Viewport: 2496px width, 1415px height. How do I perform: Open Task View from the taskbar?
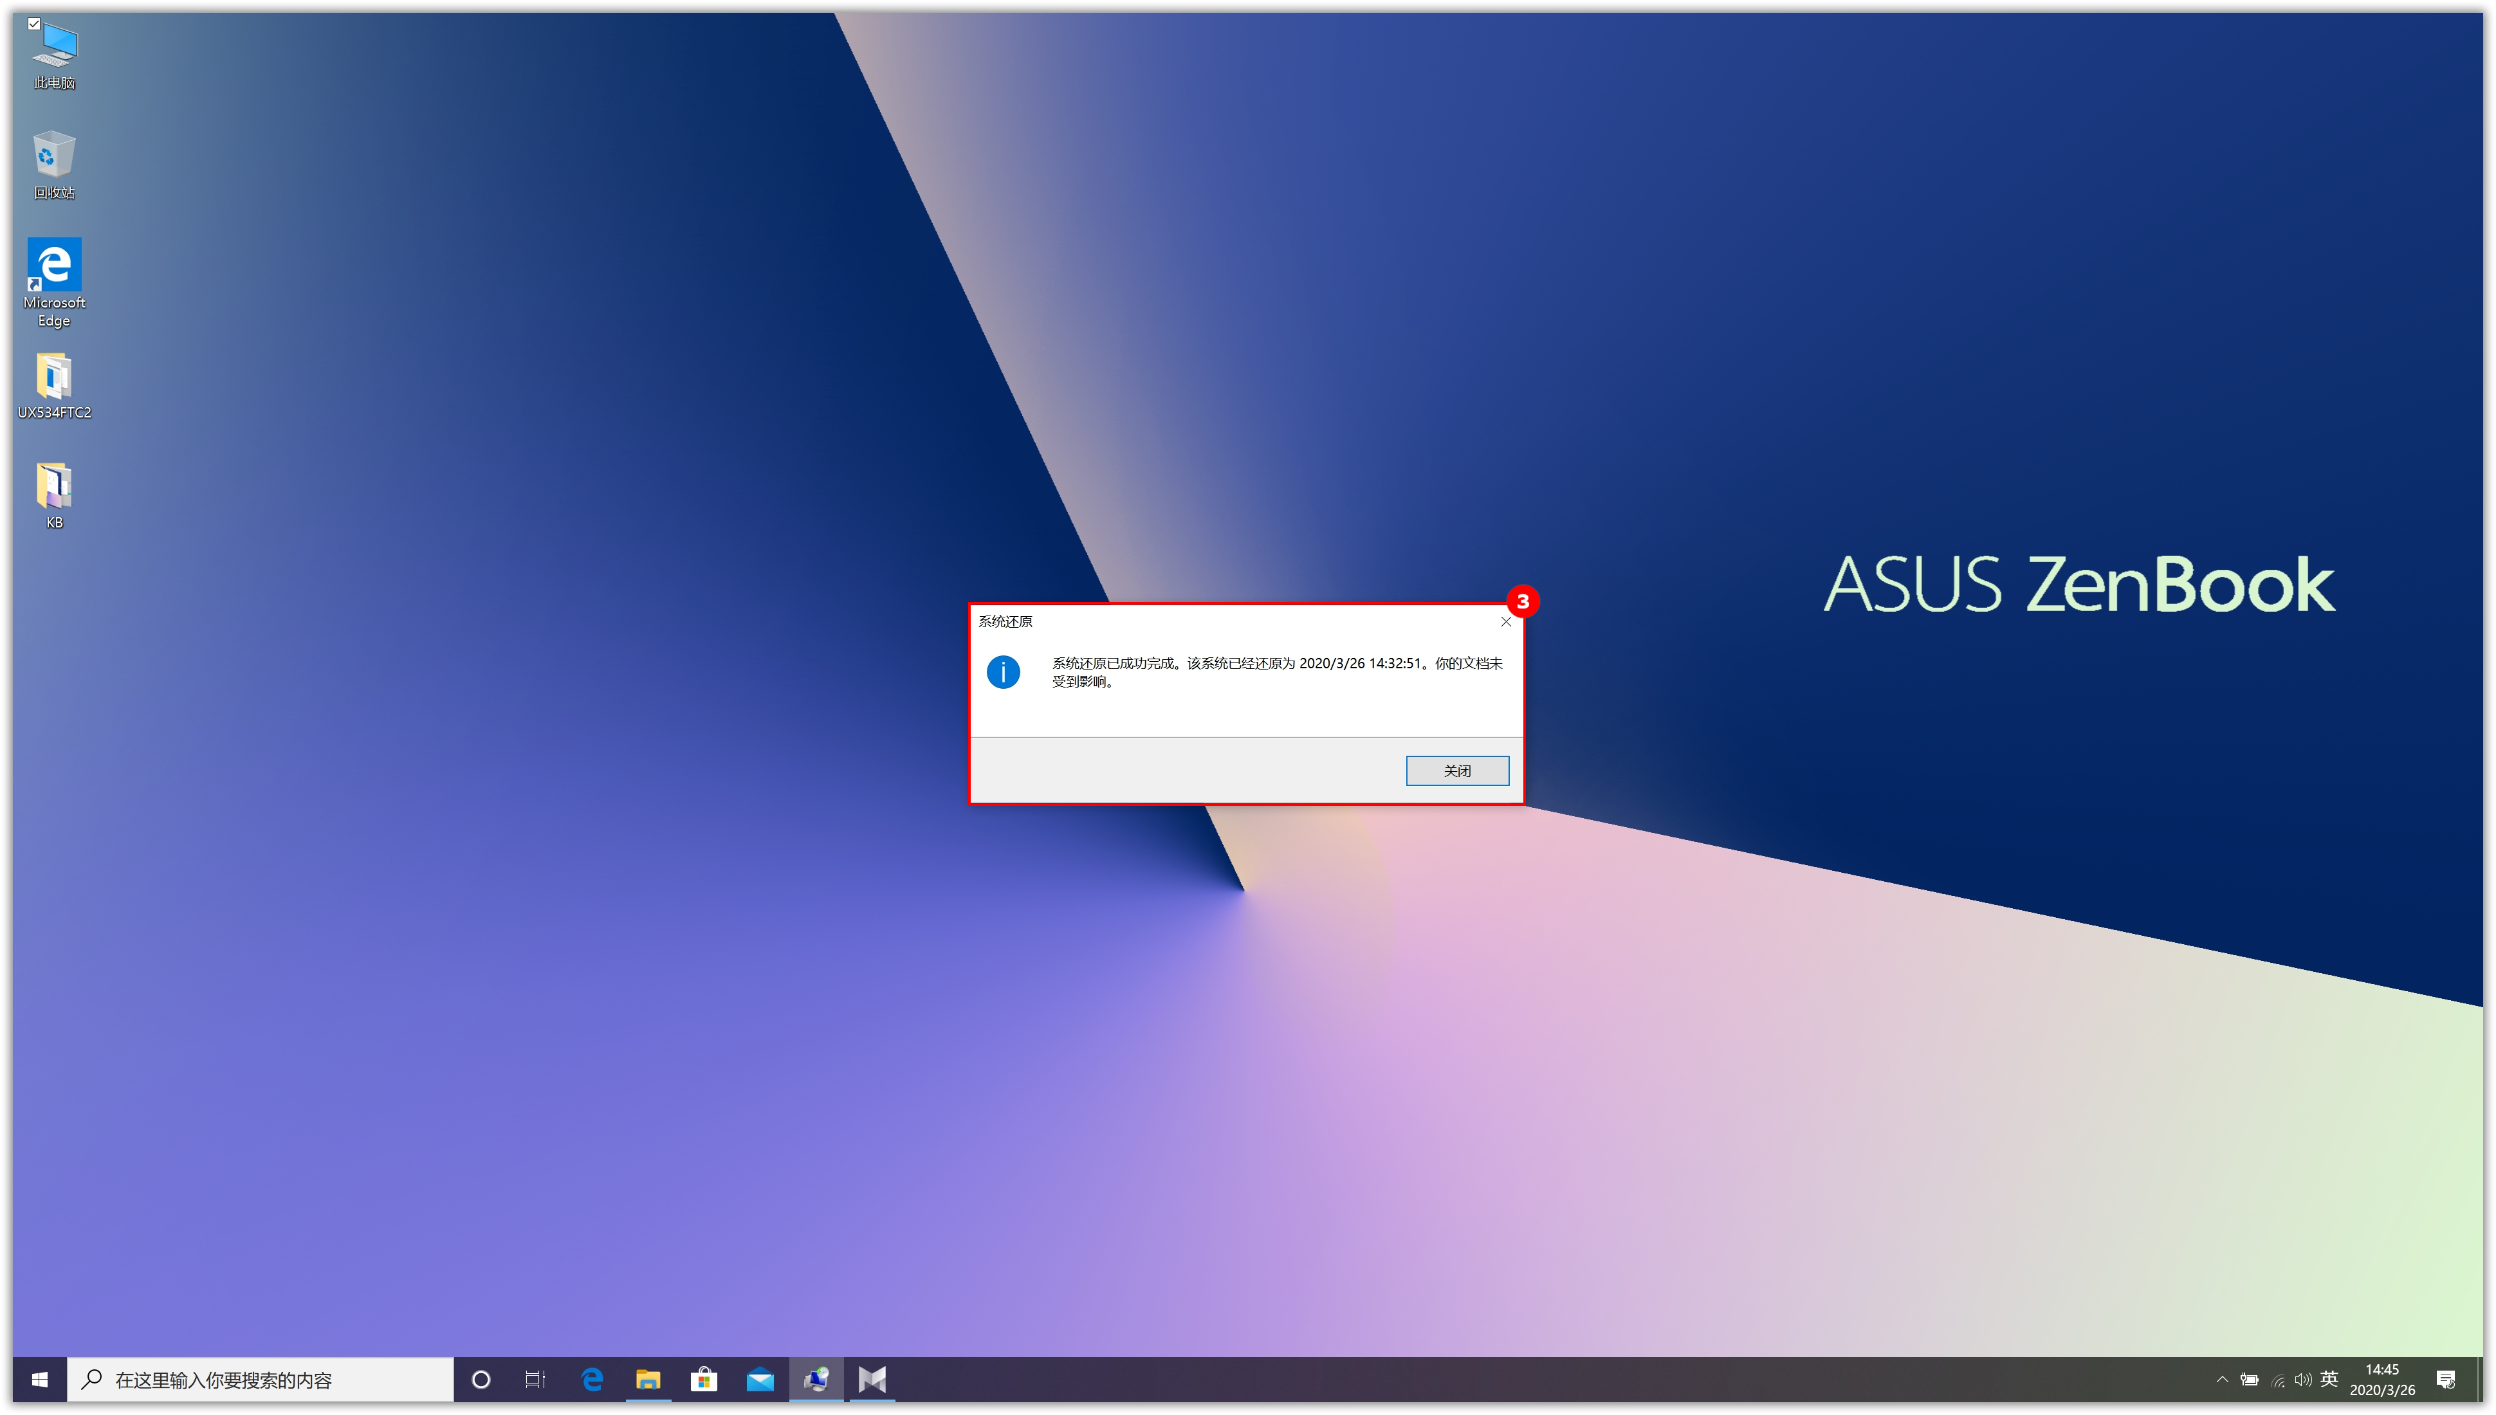coord(536,1379)
